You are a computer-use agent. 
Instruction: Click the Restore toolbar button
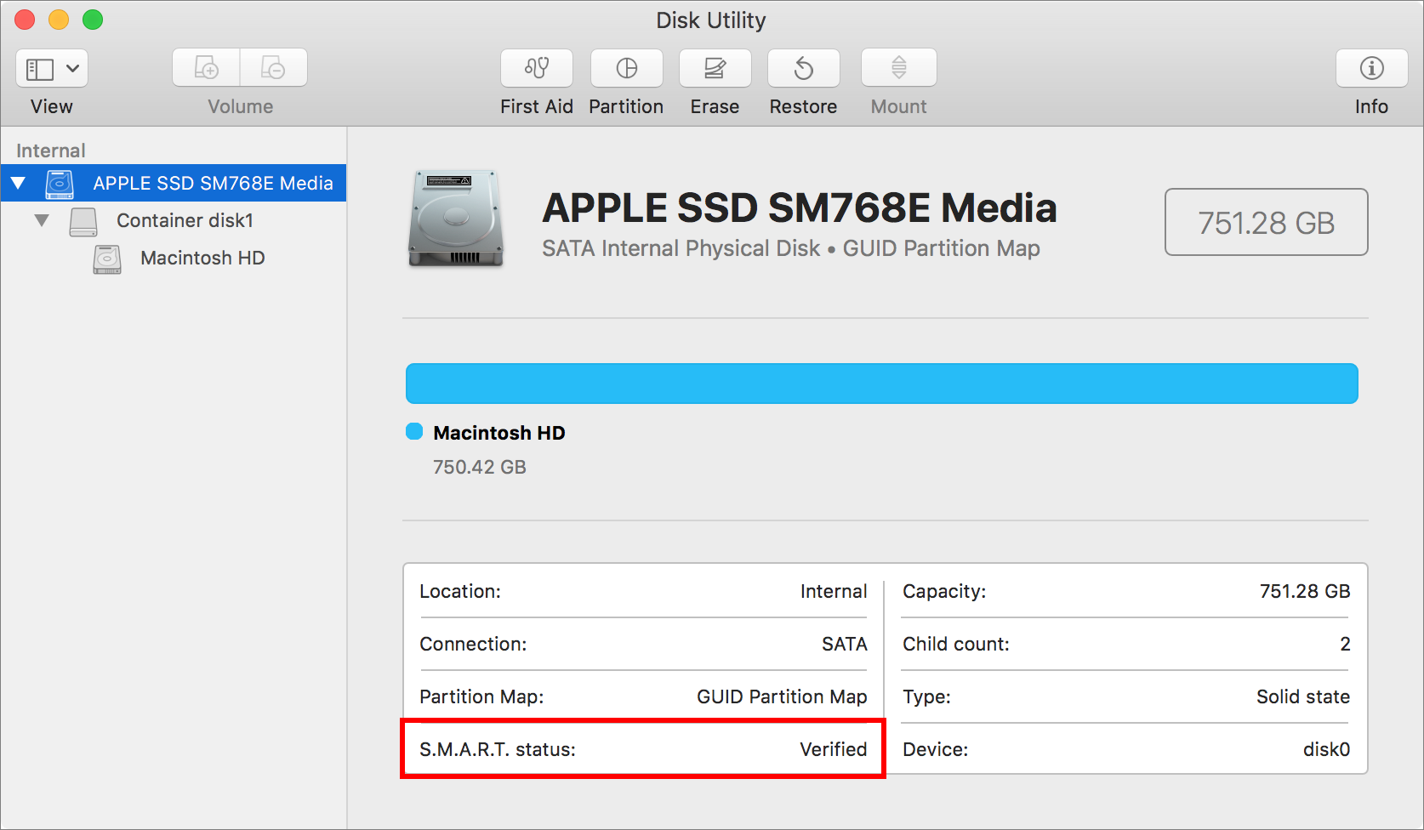(x=804, y=68)
